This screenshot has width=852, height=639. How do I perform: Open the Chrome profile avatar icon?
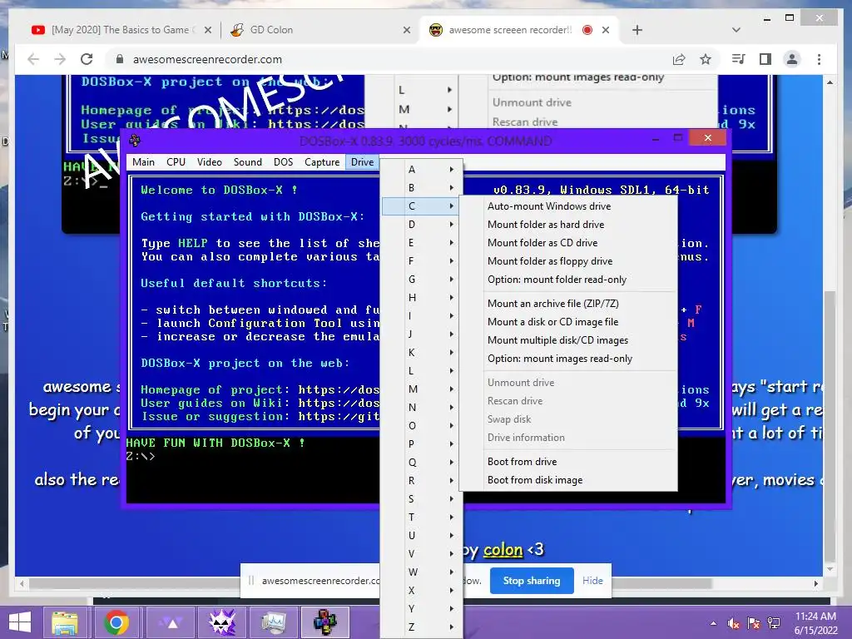[792, 59]
